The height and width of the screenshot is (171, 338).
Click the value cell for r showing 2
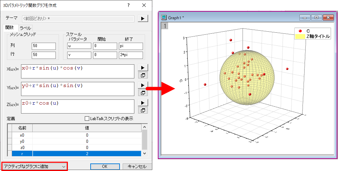[x=87, y=154]
